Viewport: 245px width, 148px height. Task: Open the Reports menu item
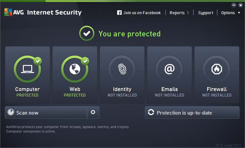(179, 13)
